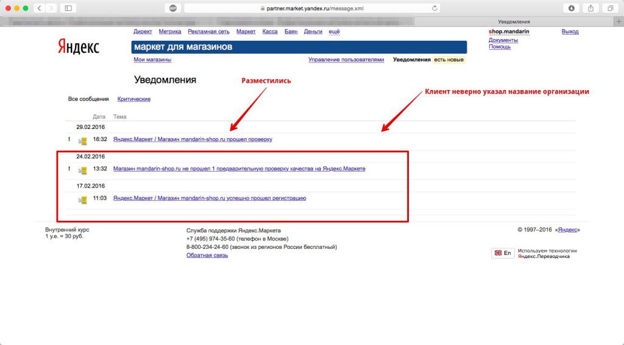Click envelope icon for 11:03 message
The height and width of the screenshot is (345, 624).
tap(83, 199)
